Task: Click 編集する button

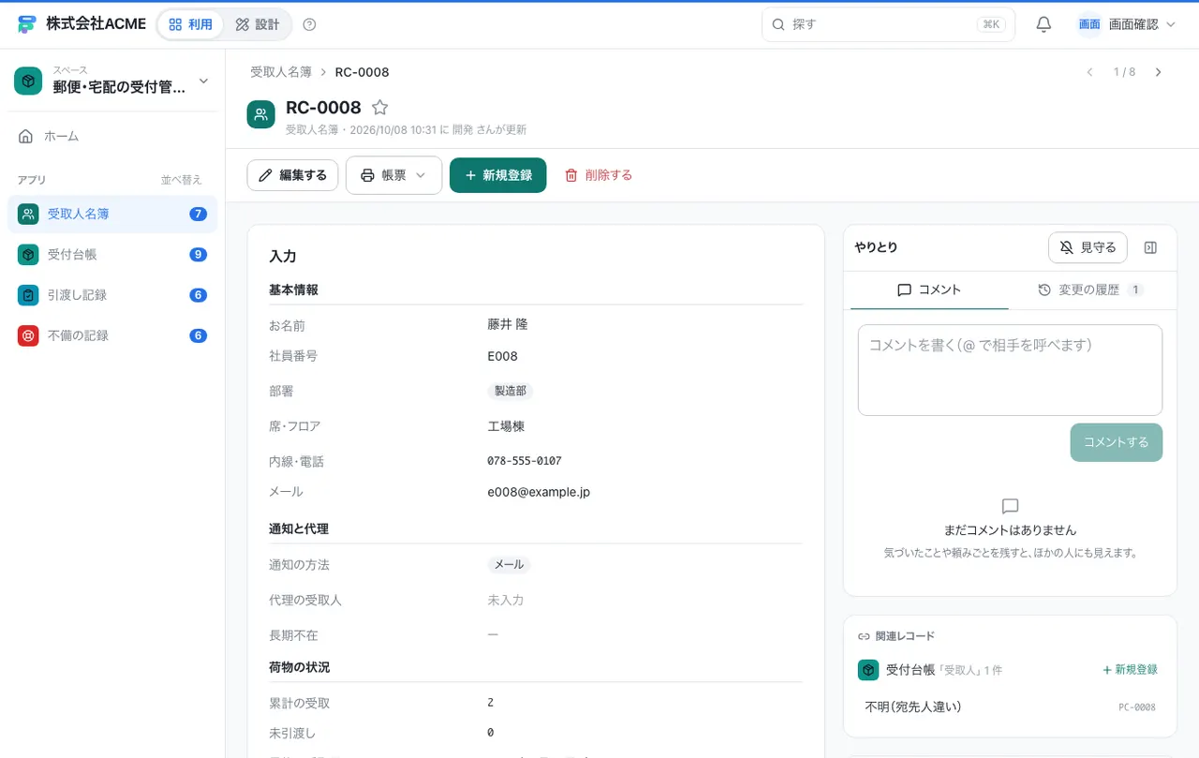Action: pos(292,175)
